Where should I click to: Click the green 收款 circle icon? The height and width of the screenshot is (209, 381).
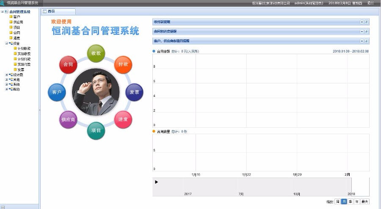[x=96, y=53]
